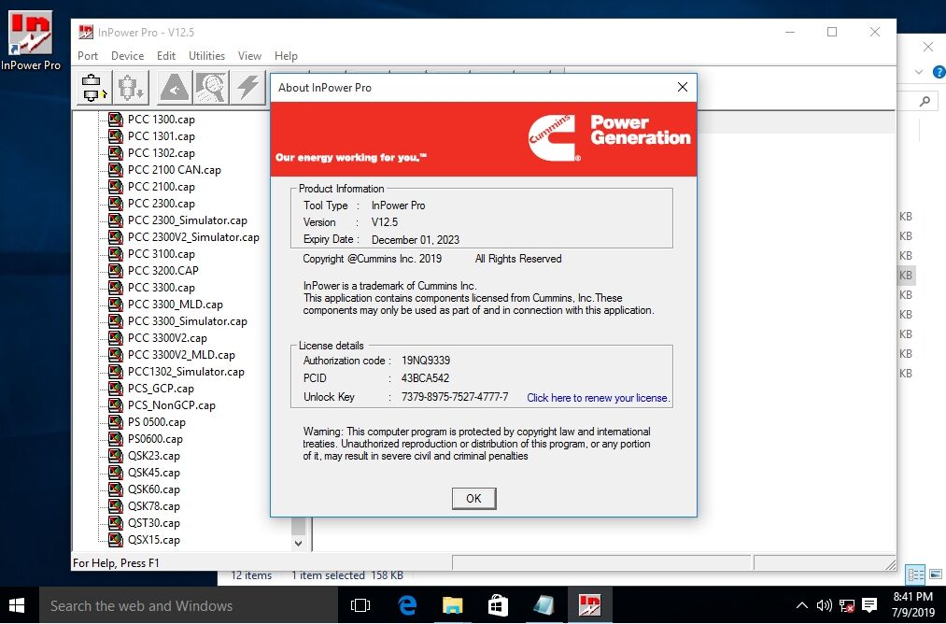The height and width of the screenshot is (624, 946).
Task: Open the Edit menu
Action: coord(166,55)
